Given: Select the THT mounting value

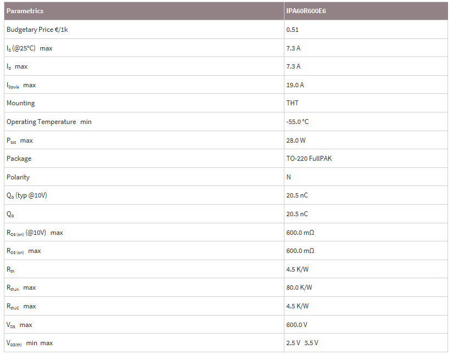Looking at the screenshot, I should coord(292,103).
